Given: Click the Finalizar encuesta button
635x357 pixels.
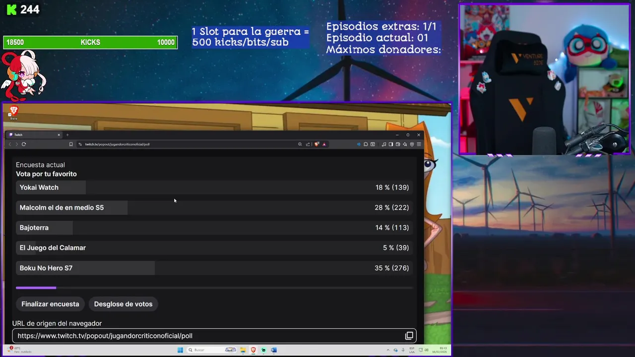Looking at the screenshot, I should (50, 304).
